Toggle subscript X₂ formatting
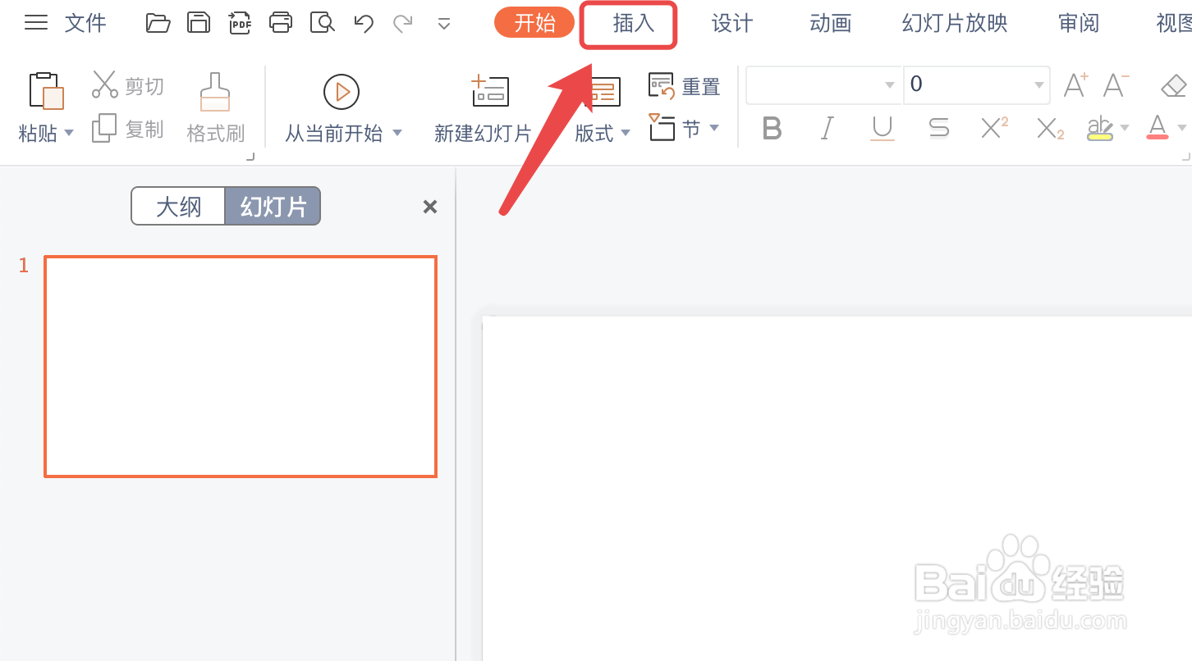1192x661 pixels. point(1050,129)
